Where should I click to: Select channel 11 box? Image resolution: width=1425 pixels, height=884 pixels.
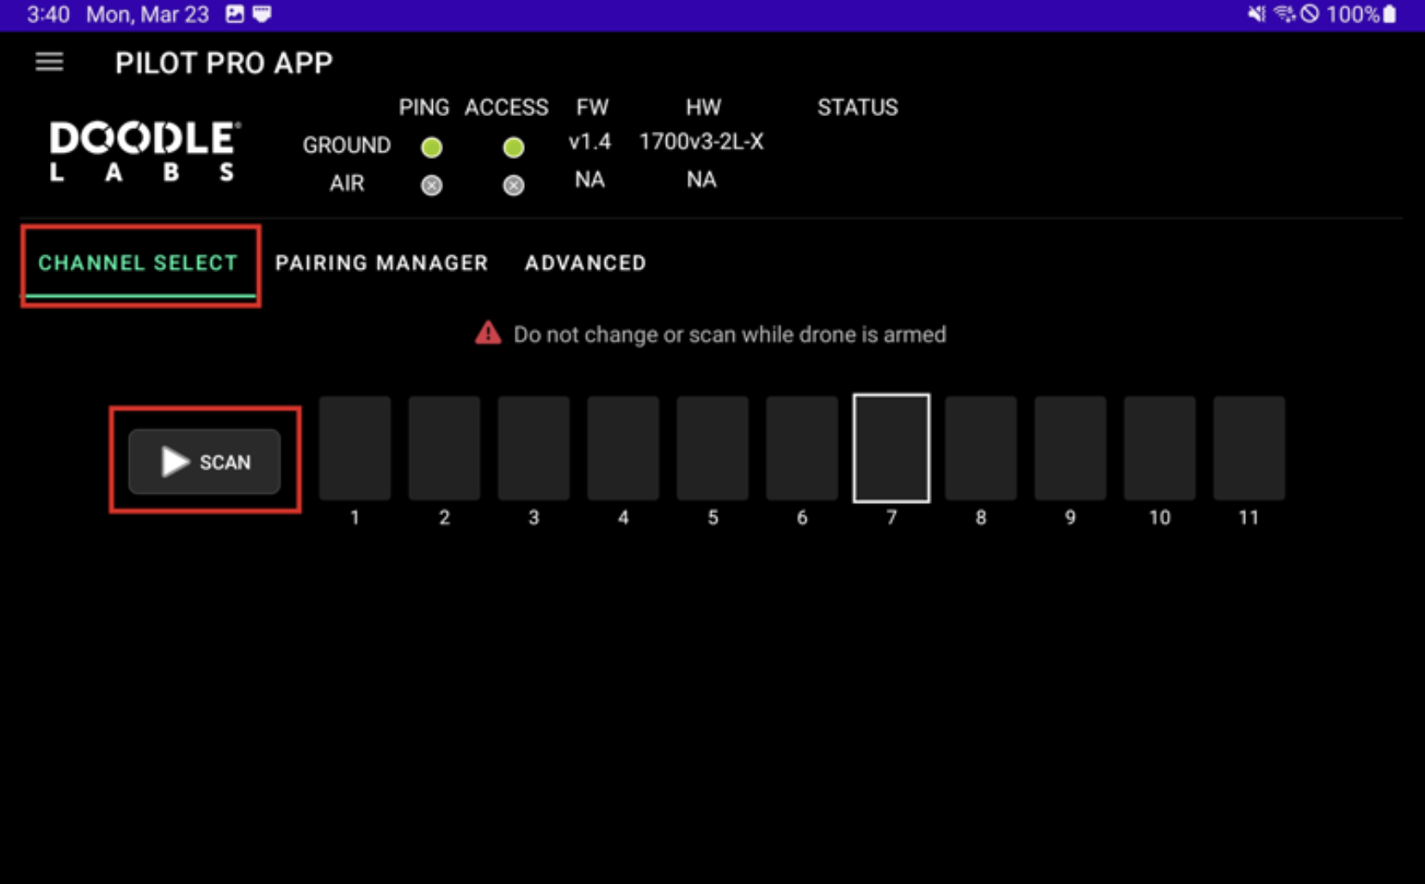(1249, 448)
